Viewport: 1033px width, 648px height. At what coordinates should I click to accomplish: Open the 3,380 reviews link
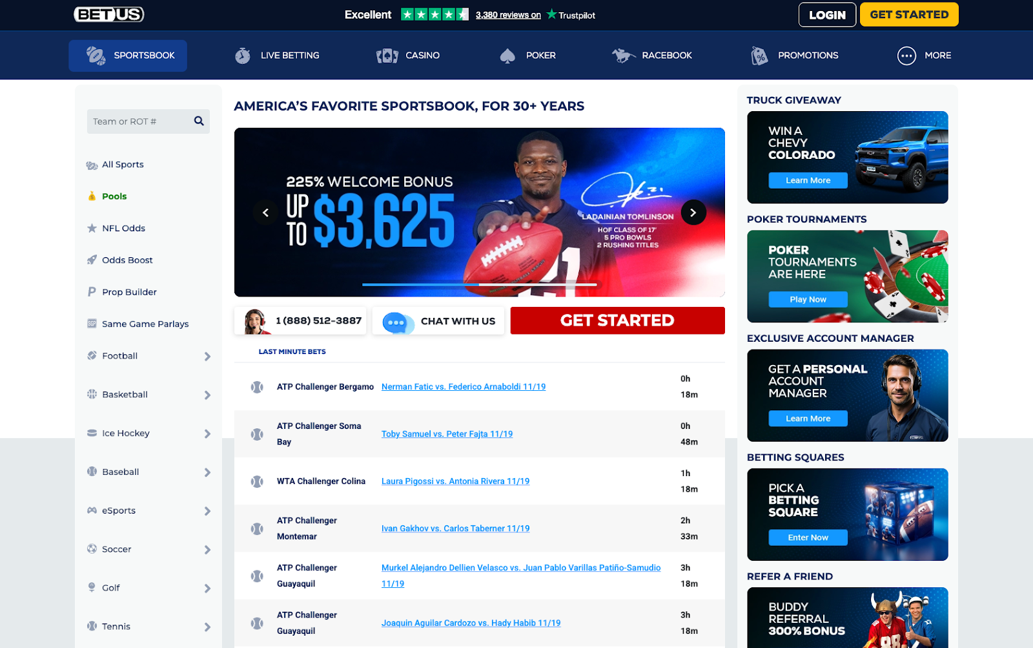coord(508,15)
